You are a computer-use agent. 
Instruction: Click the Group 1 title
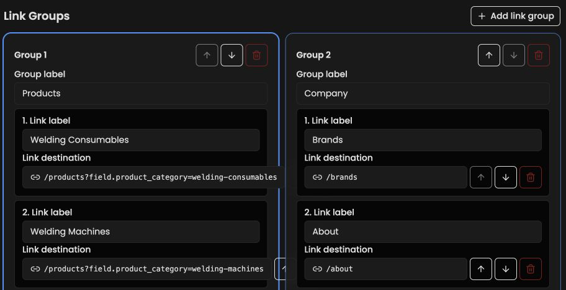click(30, 55)
